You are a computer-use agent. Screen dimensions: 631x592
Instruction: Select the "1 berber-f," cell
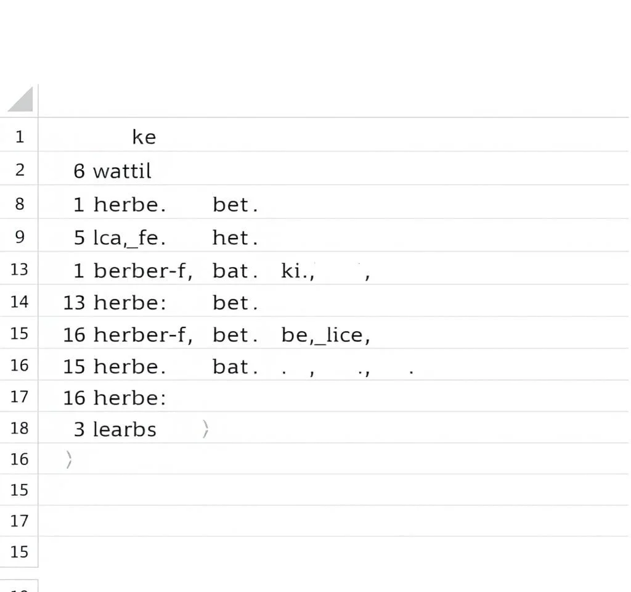click(x=132, y=270)
